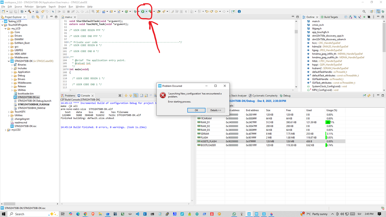The width and height of the screenshot is (386, 217).
Task: Click the green Run button in toolbar
Action: click(143, 12)
